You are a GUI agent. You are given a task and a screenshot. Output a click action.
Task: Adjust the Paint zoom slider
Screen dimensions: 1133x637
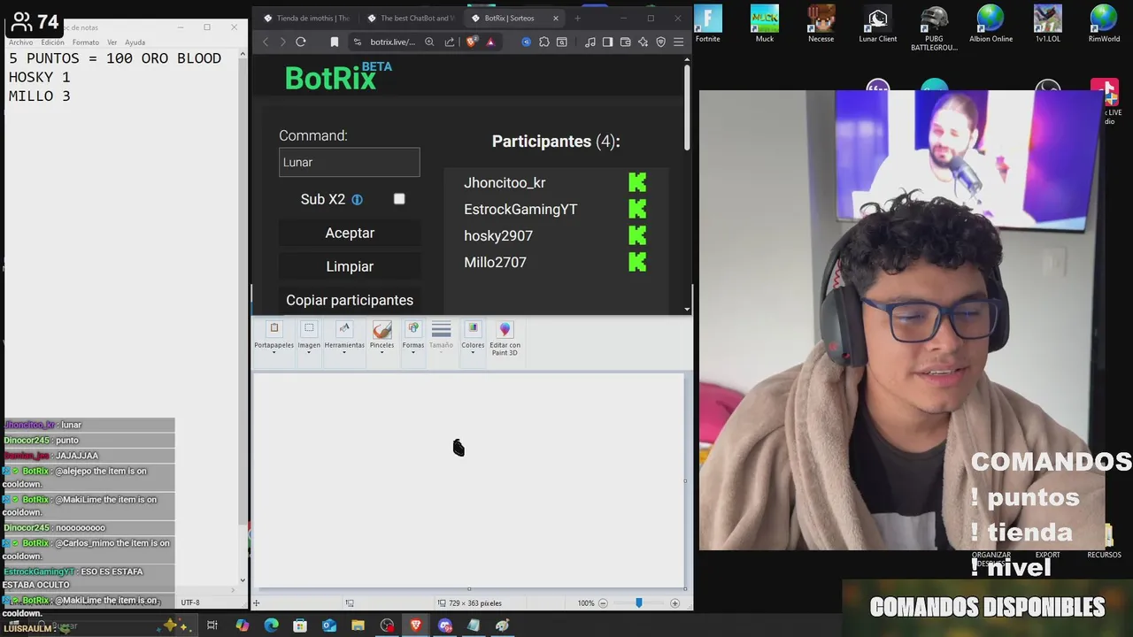point(638,603)
